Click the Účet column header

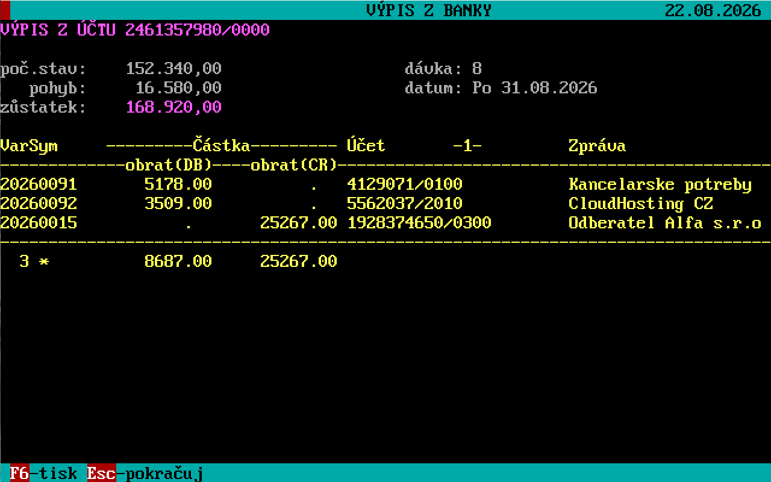coord(366,145)
